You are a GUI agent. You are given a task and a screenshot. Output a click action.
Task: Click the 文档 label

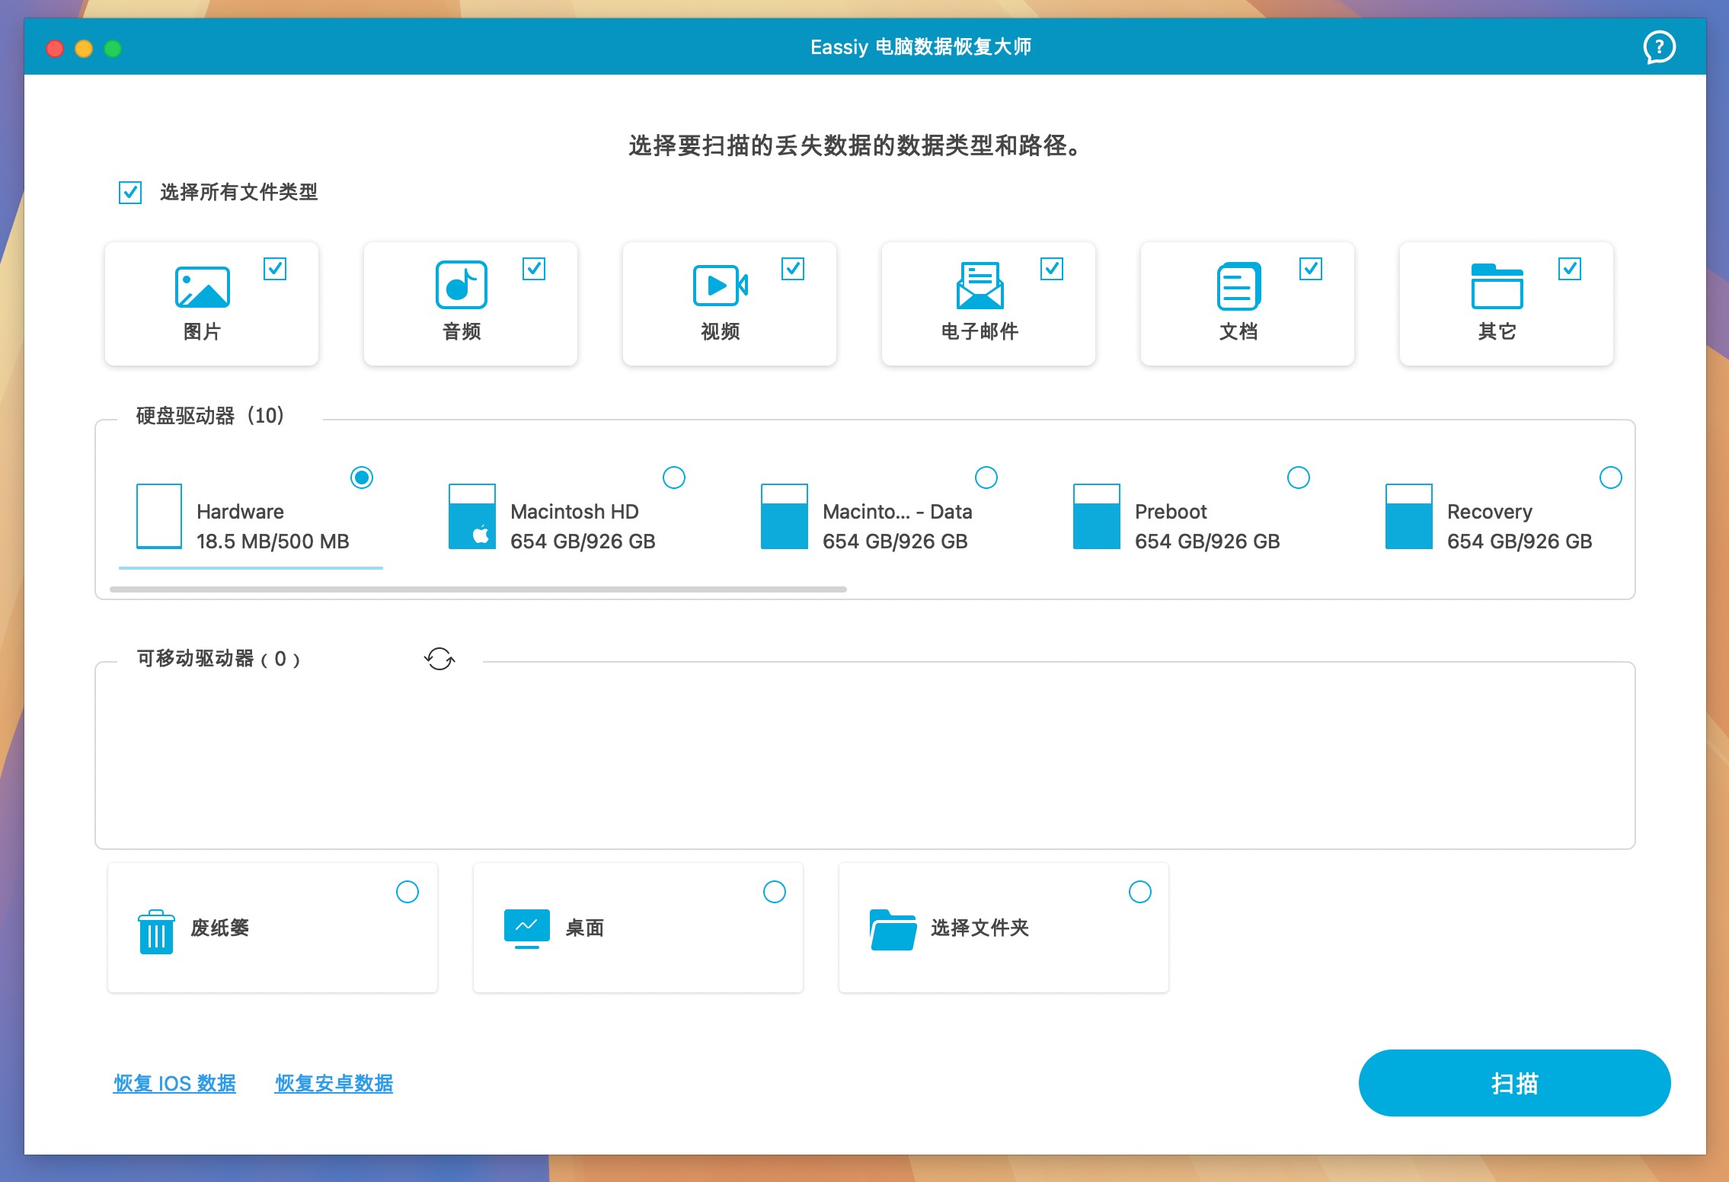1238,331
